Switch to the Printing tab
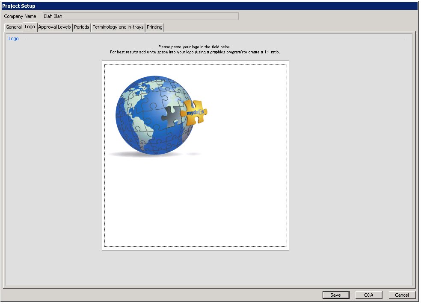This screenshot has height=304, width=421. pos(154,27)
